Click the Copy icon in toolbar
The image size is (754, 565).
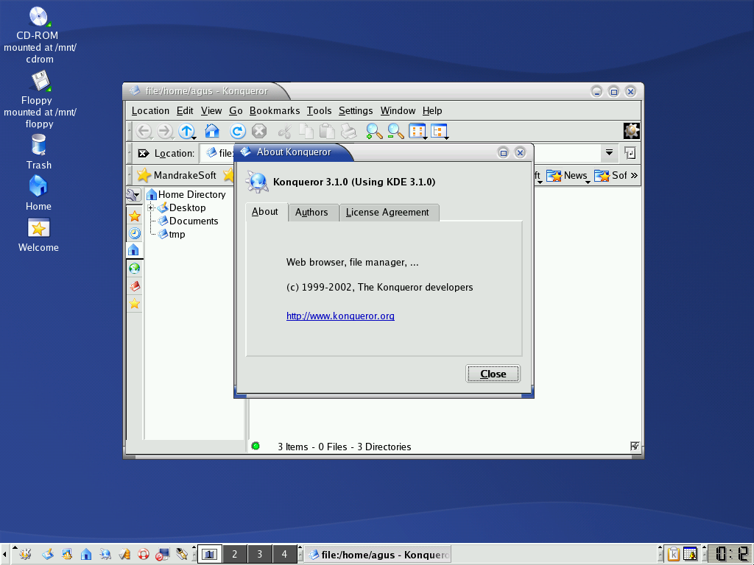point(306,131)
